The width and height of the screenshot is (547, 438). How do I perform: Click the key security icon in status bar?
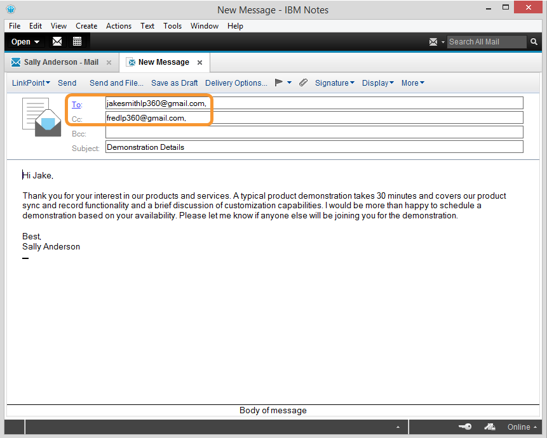[x=465, y=427]
